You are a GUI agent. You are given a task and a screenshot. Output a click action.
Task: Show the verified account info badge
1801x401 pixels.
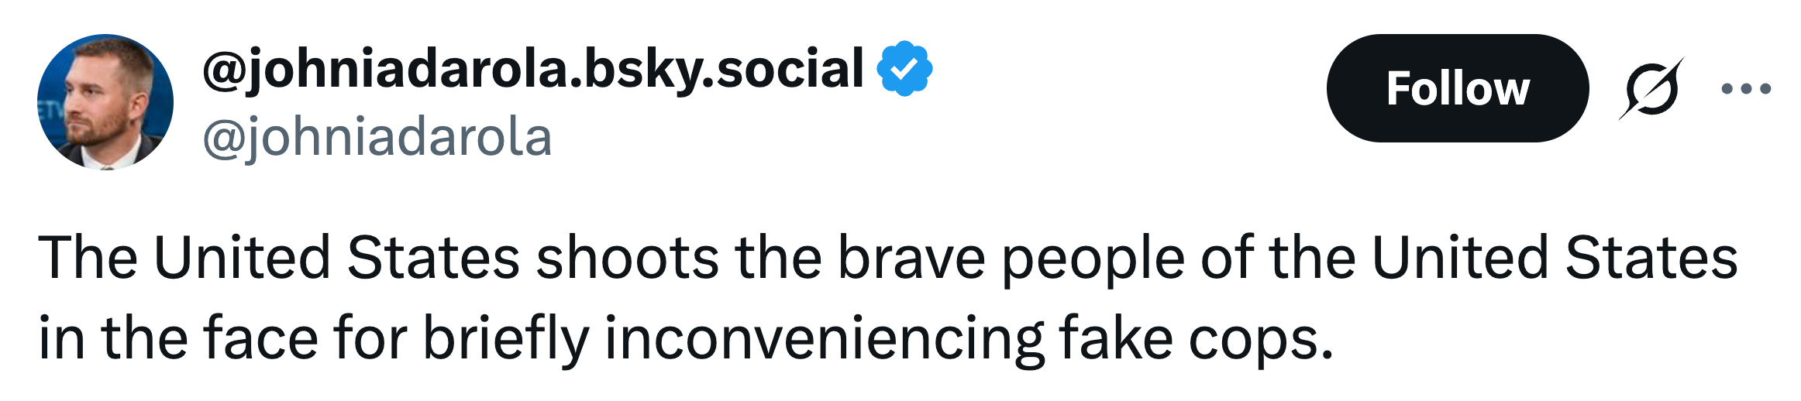pos(904,69)
